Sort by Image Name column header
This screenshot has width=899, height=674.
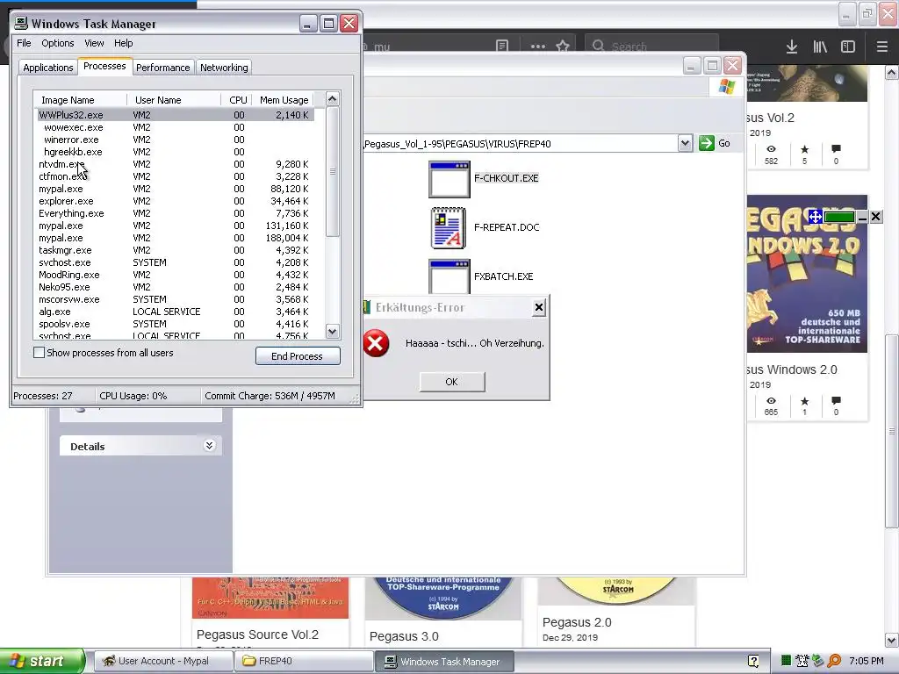tap(80, 100)
